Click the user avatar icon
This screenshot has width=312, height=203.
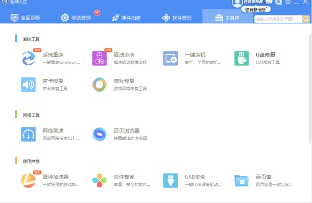coord(237,3)
